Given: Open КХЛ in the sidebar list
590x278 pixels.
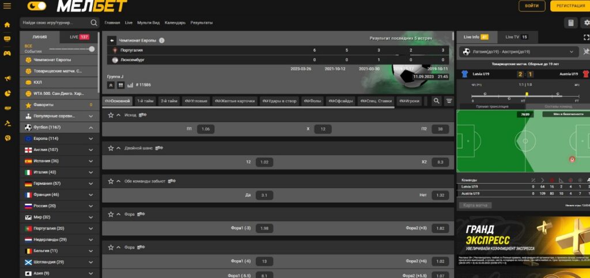Looking at the screenshot, I should 59,82.
